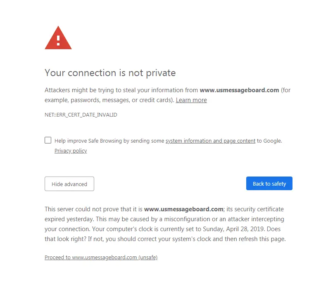
Task: Open the Learn more link
Action: pos(191,100)
